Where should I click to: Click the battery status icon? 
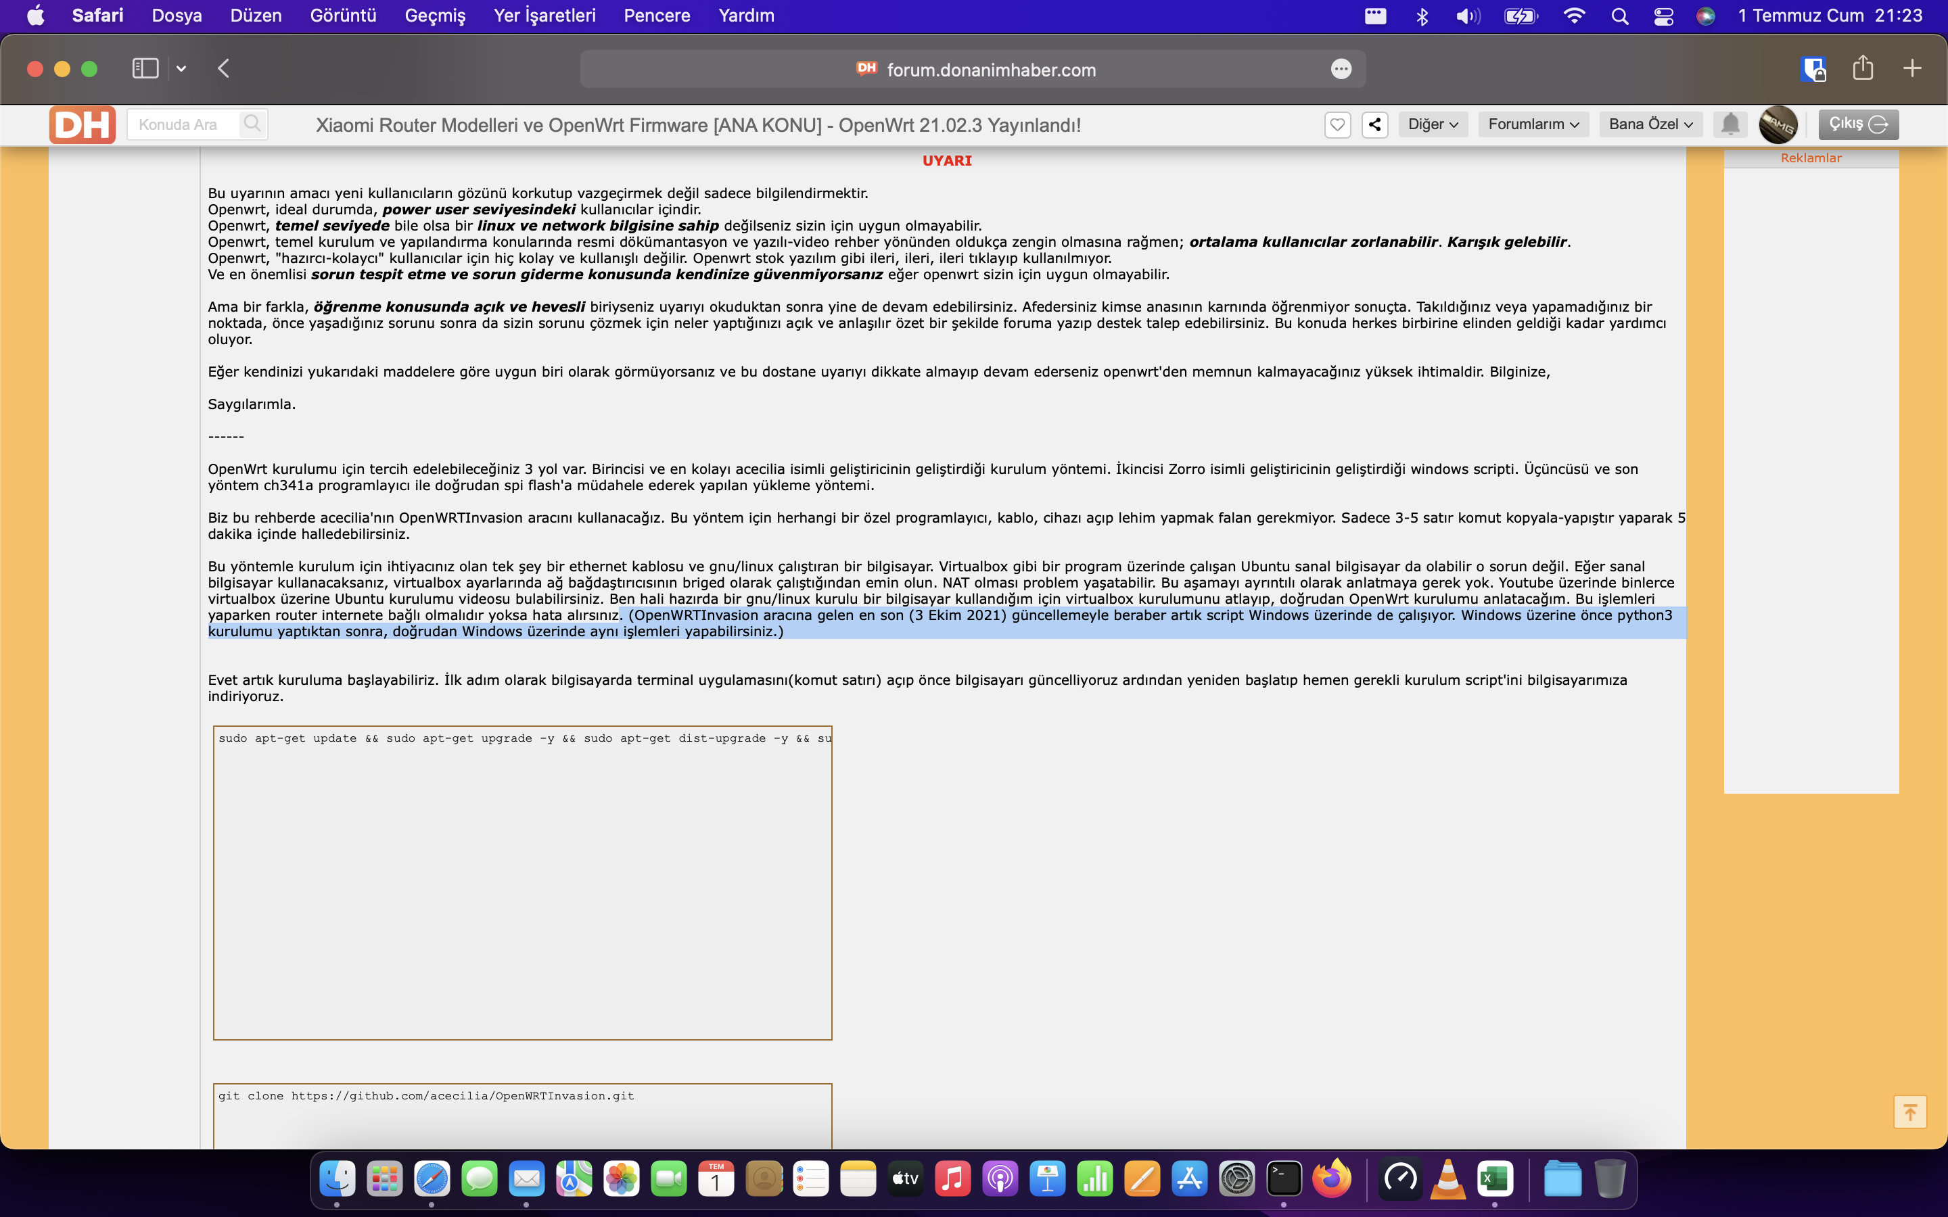coord(1521,16)
